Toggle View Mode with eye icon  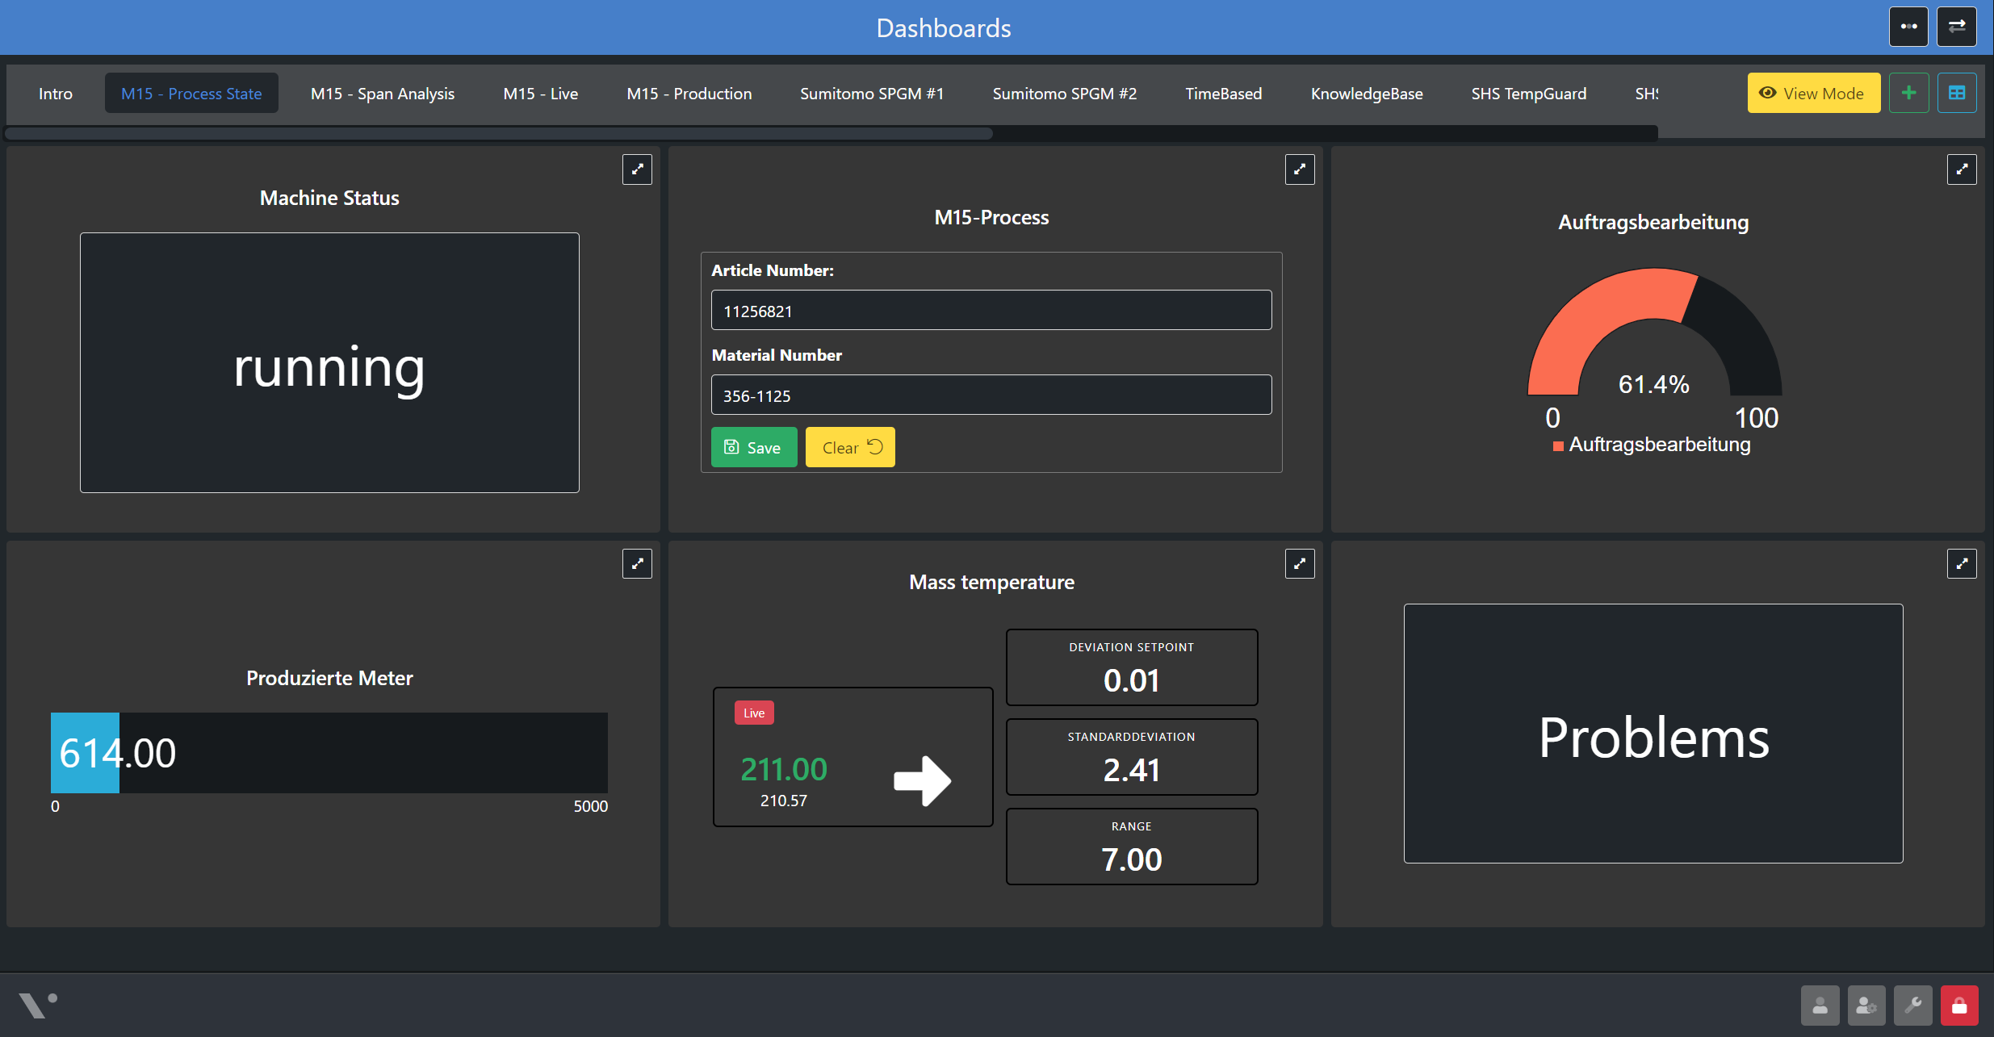(x=1813, y=94)
